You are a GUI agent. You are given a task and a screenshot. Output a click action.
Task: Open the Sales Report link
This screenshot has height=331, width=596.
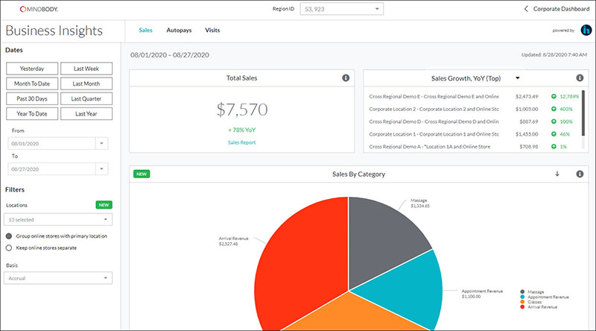(x=241, y=142)
